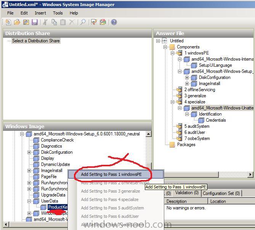Click the Description column header
255x230 pixels.
(x=186, y=201)
